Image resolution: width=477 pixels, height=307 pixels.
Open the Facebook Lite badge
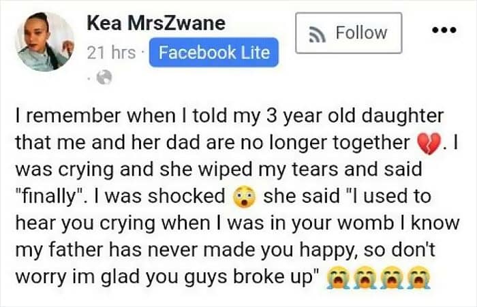click(214, 52)
